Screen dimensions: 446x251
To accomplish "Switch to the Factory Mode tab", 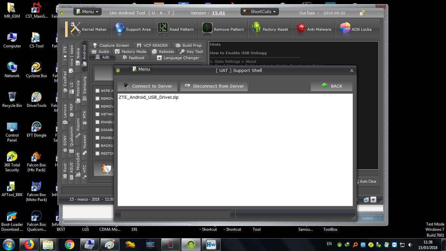I will 131,52.
